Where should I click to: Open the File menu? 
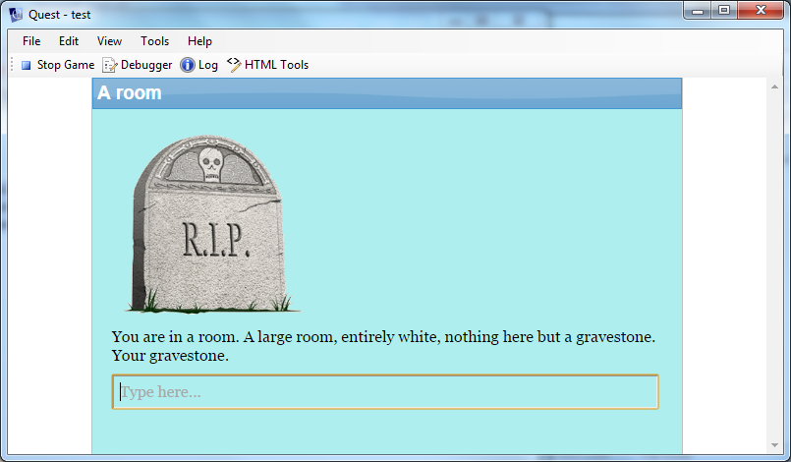31,41
